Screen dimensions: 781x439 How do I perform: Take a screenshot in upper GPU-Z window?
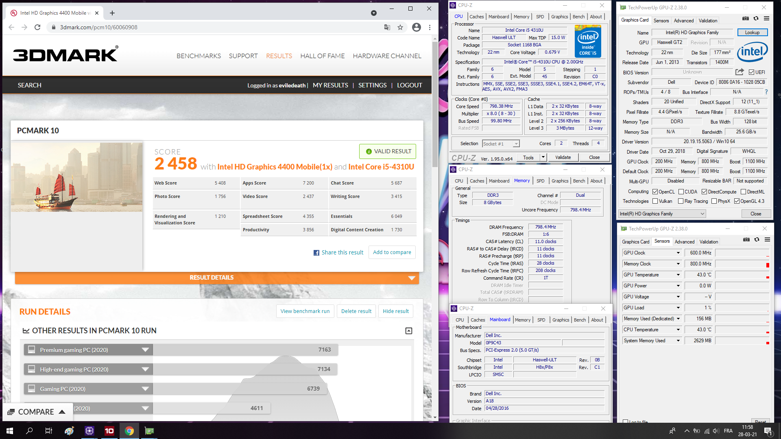[745, 18]
